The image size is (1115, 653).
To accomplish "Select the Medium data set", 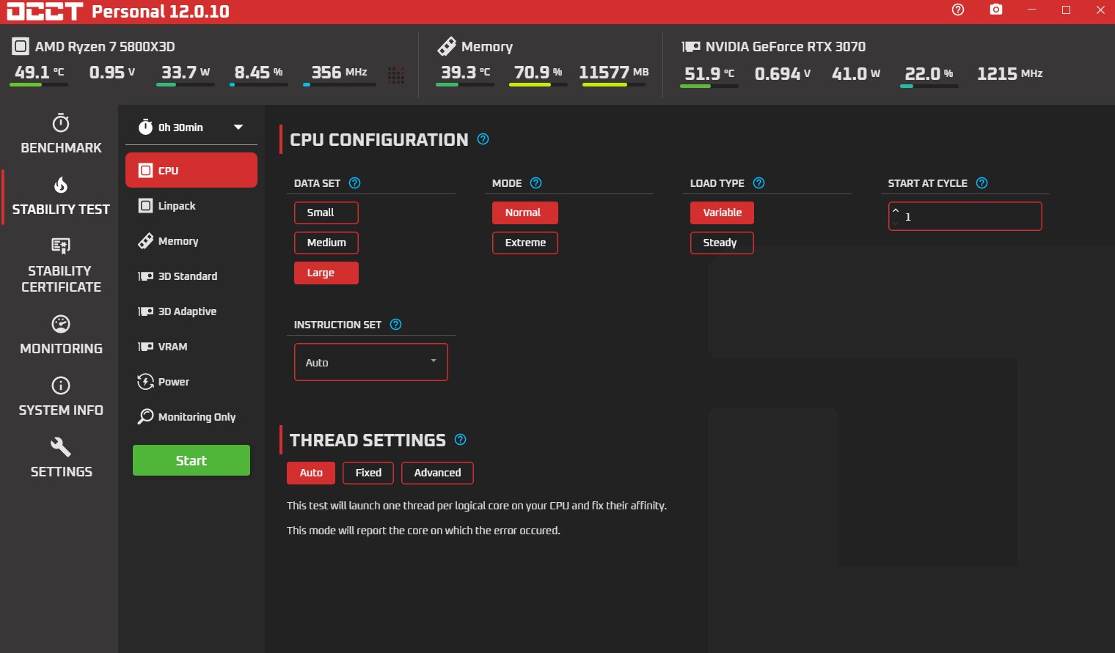I will pyautogui.click(x=326, y=243).
